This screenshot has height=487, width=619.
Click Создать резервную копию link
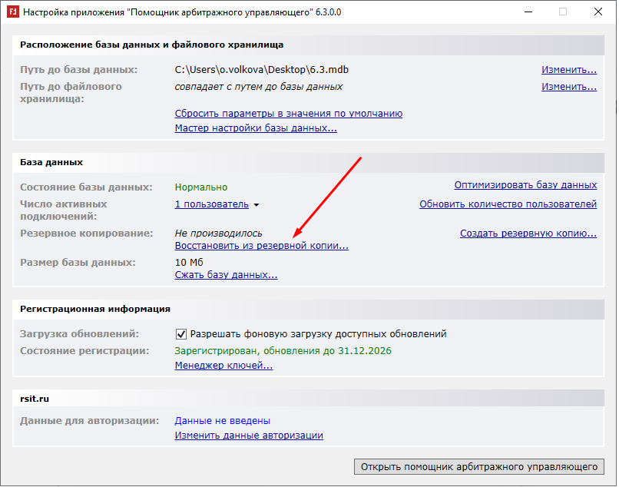tap(528, 234)
